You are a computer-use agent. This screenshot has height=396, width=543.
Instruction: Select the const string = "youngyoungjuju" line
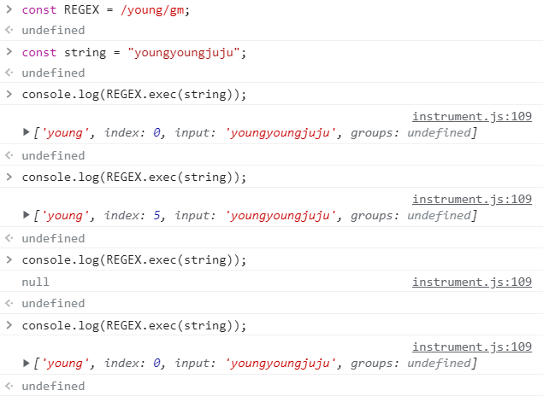tap(134, 53)
